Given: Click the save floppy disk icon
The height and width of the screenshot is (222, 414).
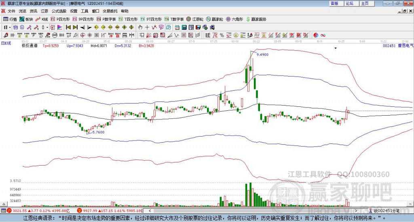Looking at the screenshot, I should (198, 27).
